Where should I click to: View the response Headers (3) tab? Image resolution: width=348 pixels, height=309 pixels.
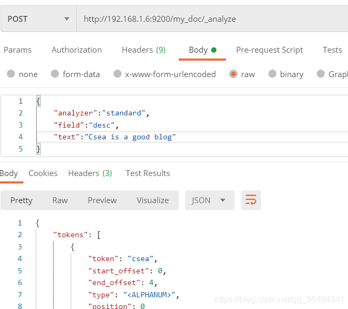tap(90, 173)
